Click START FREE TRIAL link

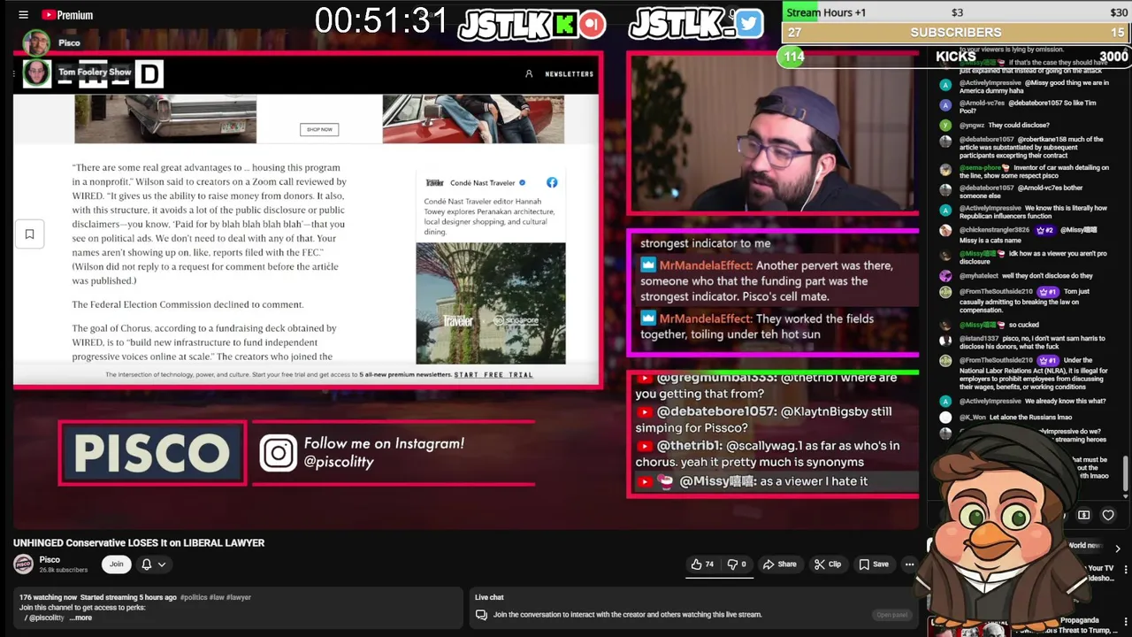pos(493,375)
